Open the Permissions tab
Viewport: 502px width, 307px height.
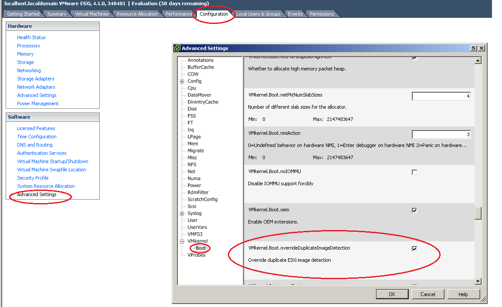point(322,14)
